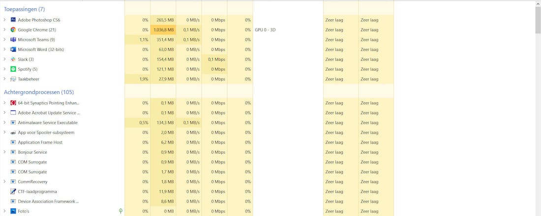Click Chrome's 1.036,8 MB memory cell
The width and height of the screenshot is (541, 216).
163,30
